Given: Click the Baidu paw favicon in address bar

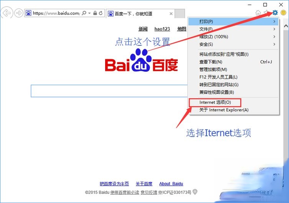Looking at the screenshot, I should click(28, 13).
